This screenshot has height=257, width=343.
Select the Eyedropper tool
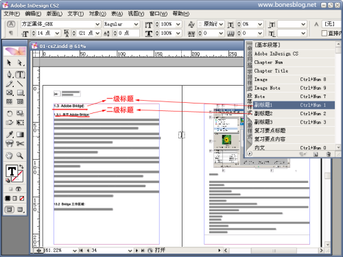pyautogui.click(x=10, y=134)
